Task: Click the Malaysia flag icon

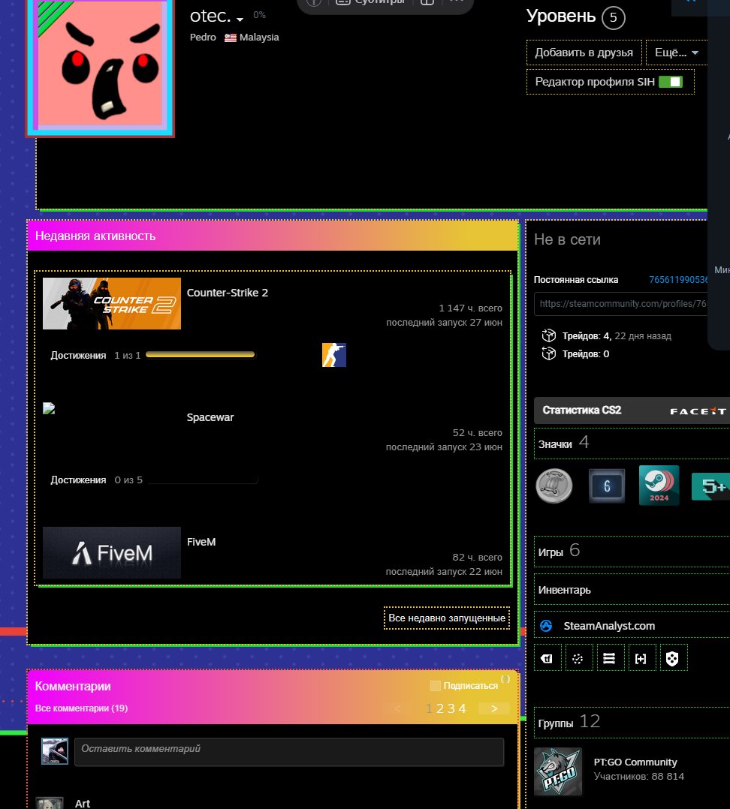Action: point(231,38)
